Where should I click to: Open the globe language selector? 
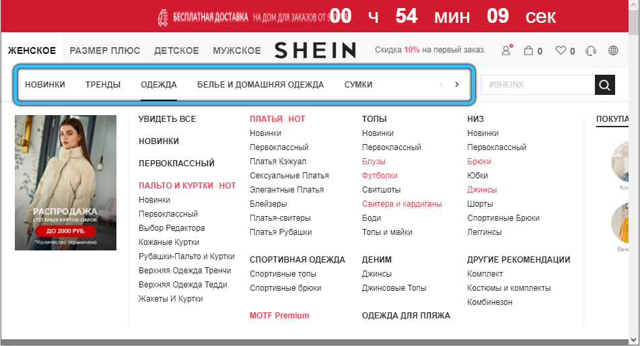613,50
